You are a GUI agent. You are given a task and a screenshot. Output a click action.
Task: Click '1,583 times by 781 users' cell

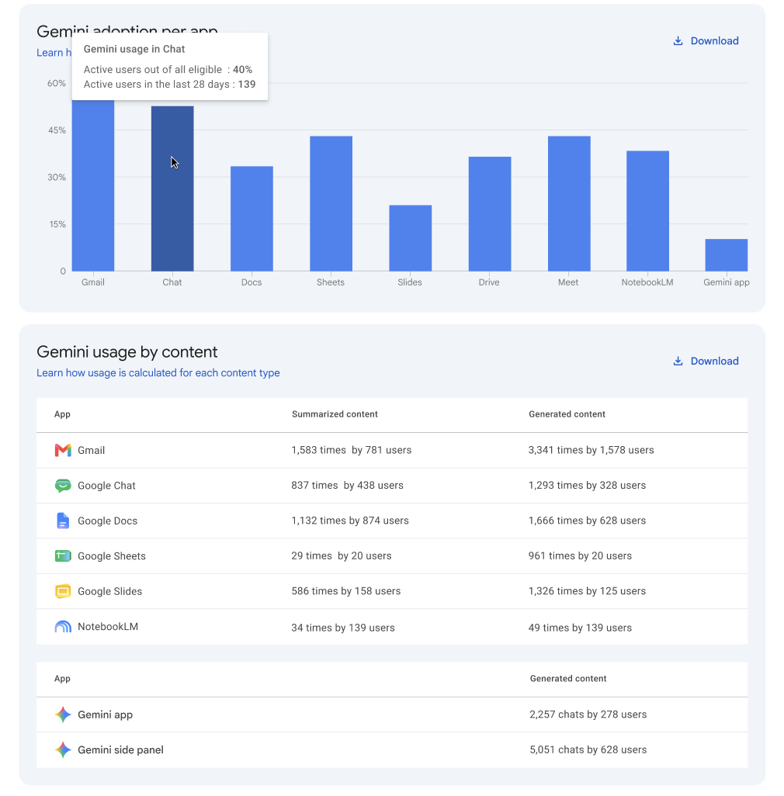click(352, 450)
